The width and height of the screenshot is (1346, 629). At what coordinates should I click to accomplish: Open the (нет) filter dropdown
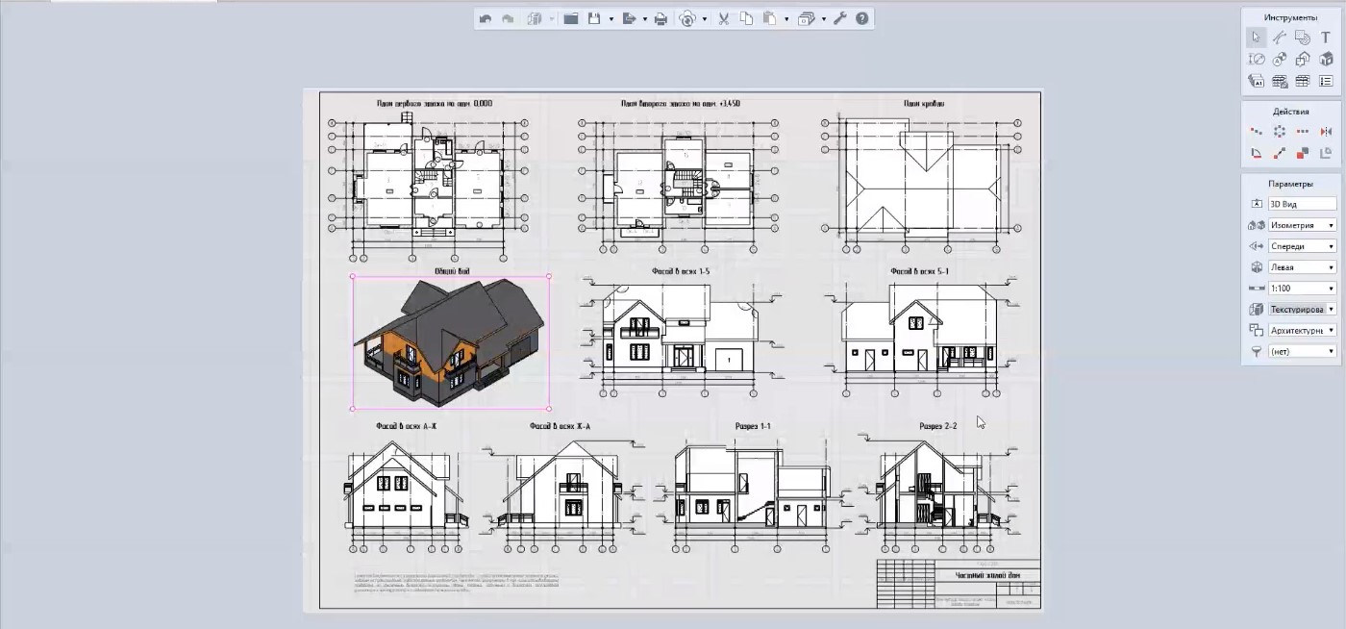[1303, 352]
